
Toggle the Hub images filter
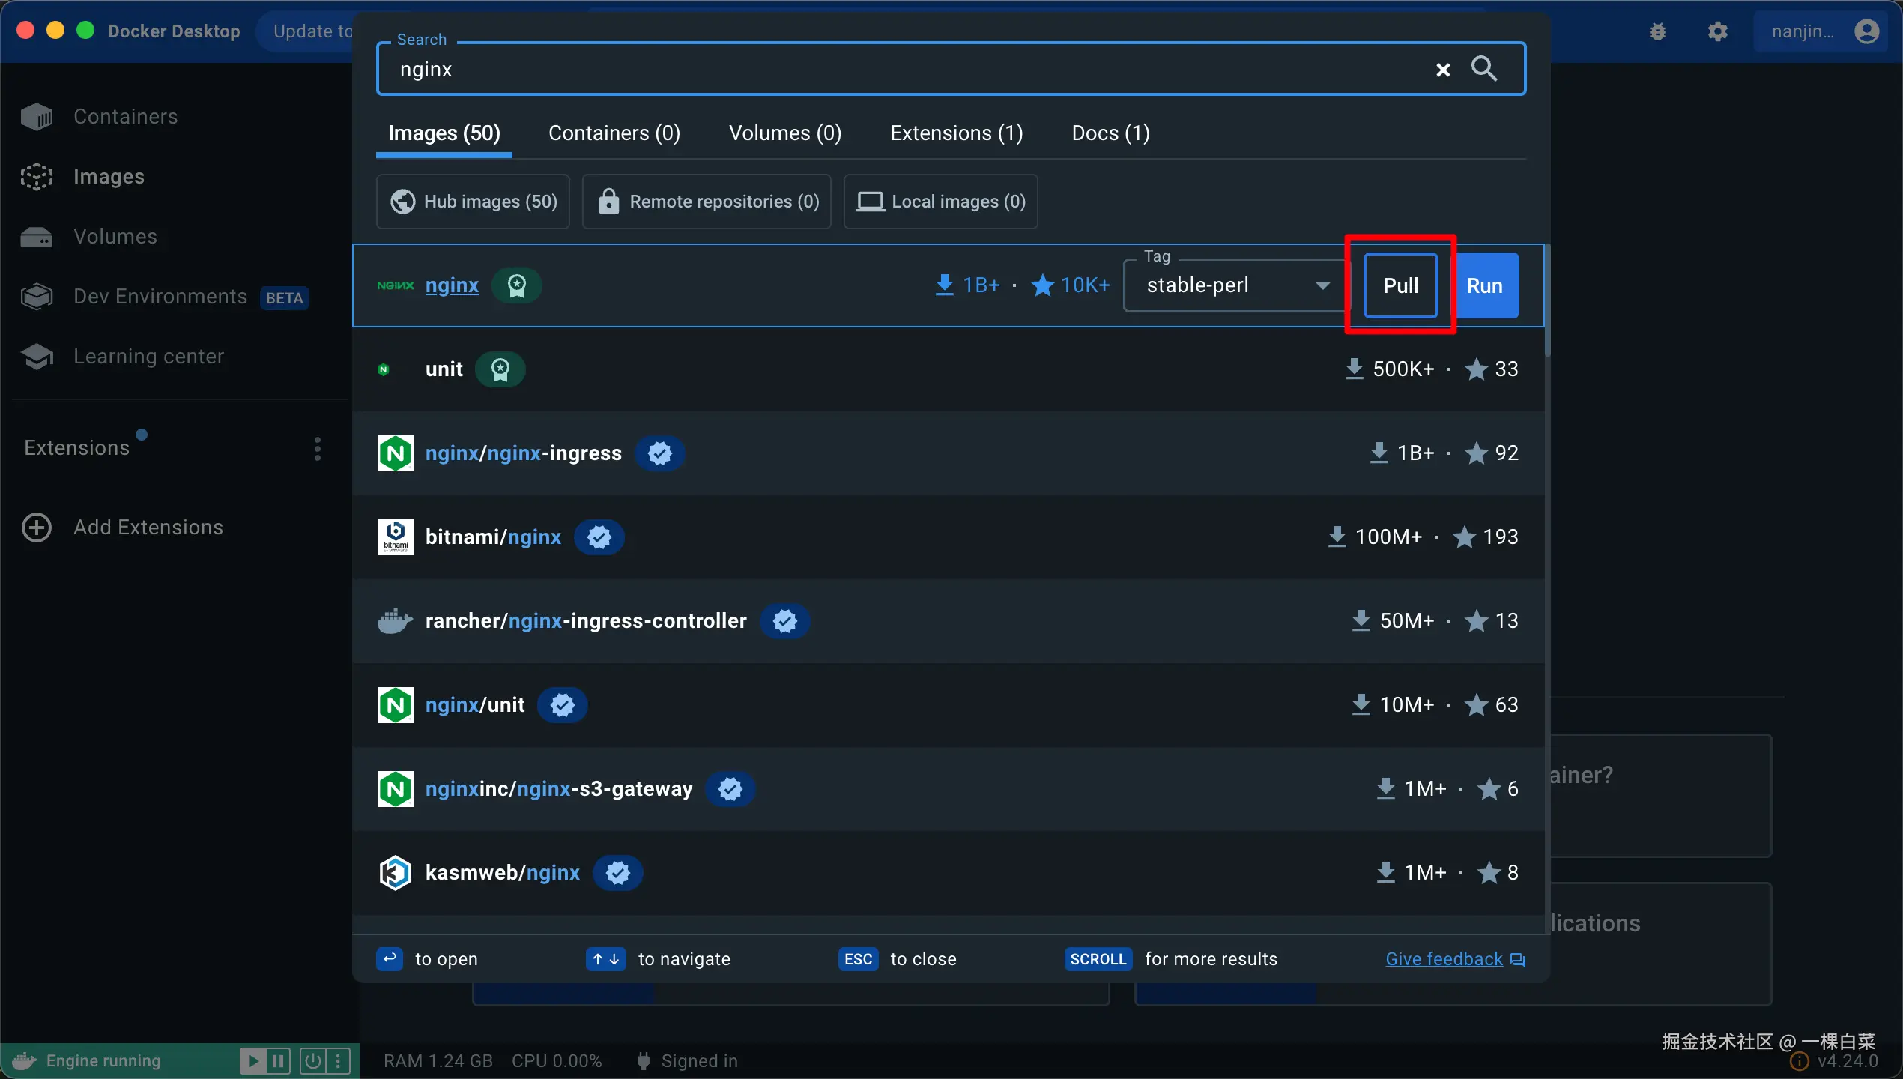tap(473, 202)
